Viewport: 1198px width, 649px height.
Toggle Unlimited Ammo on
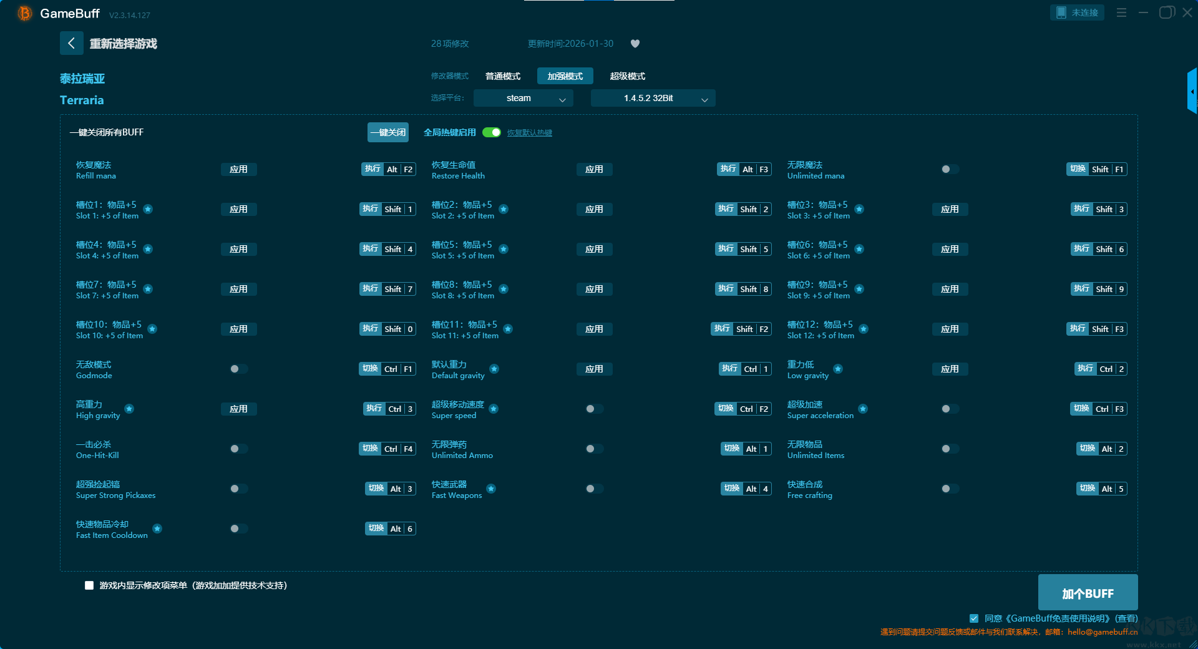tap(594, 449)
